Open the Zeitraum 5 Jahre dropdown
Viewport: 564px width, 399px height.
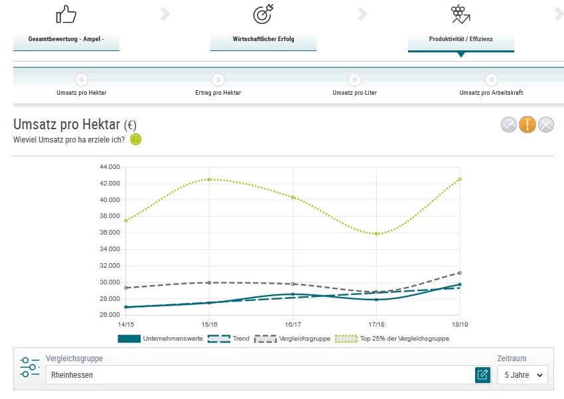coord(523,375)
